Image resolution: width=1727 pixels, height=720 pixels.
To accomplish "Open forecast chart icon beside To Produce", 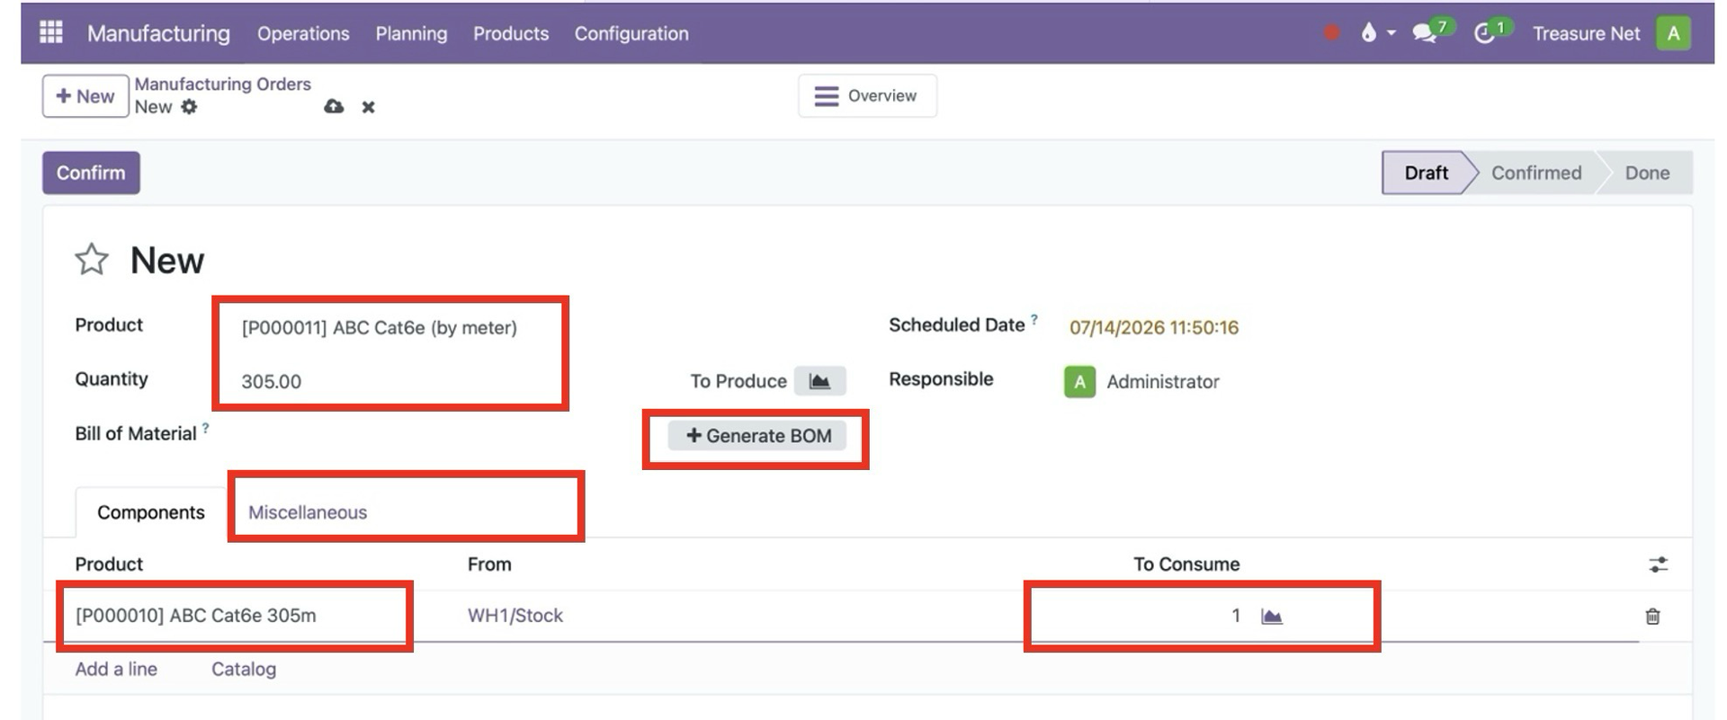I will pos(819,381).
